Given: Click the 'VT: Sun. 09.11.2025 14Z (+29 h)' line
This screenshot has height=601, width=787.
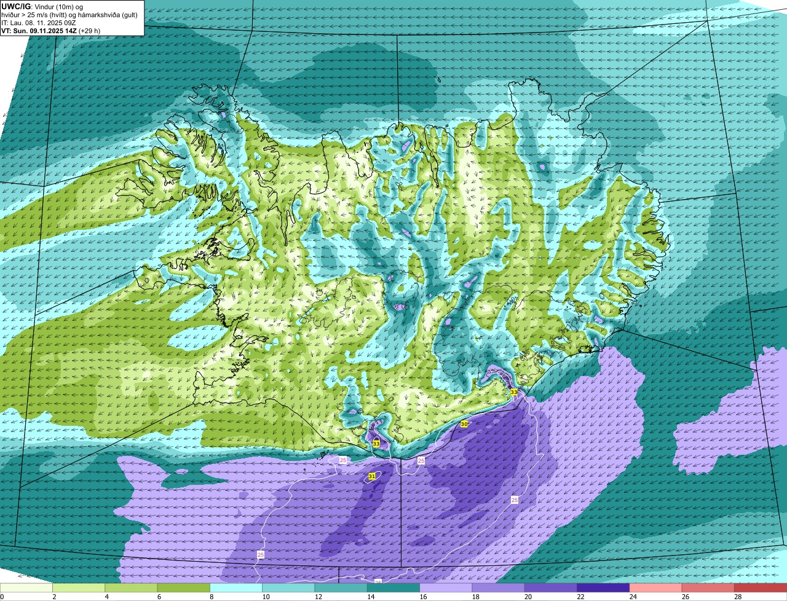Looking at the screenshot, I should [x=51, y=31].
